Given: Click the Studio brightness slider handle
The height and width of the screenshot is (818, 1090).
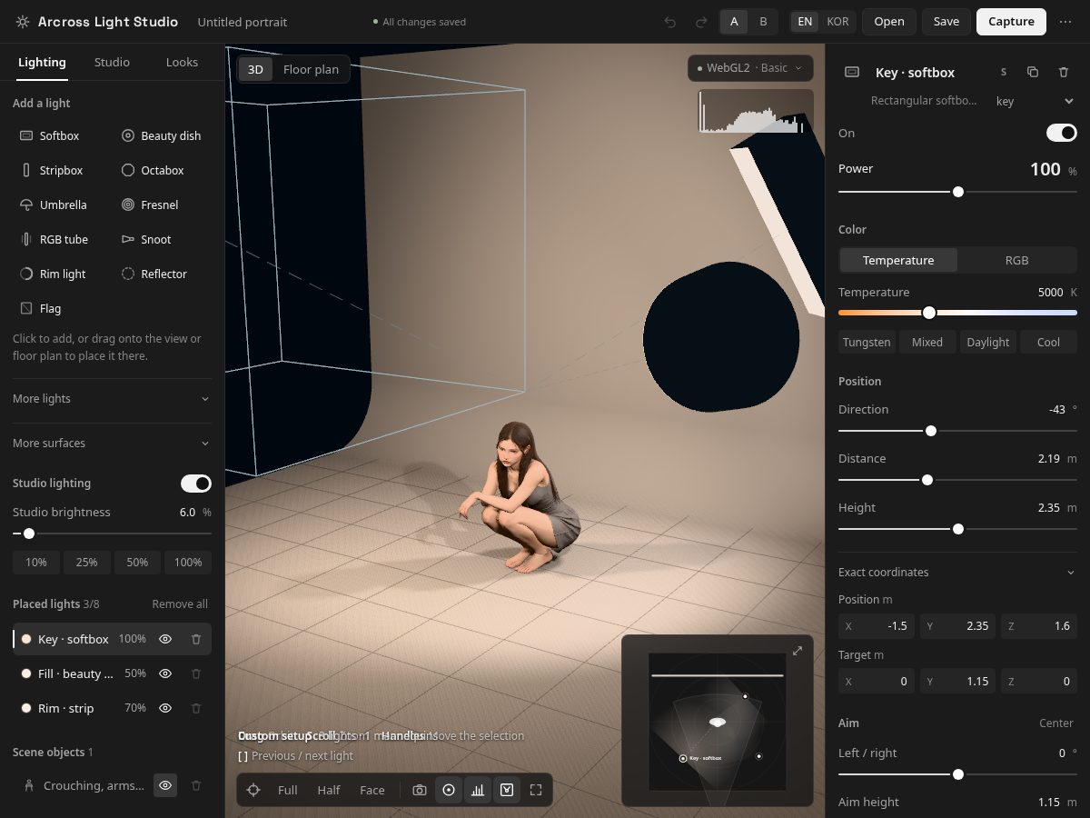Looking at the screenshot, I should click(29, 534).
